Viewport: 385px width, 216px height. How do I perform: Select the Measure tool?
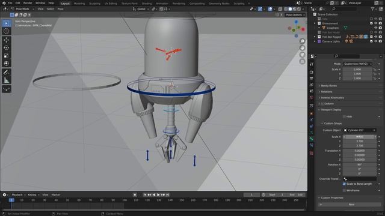[7, 80]
